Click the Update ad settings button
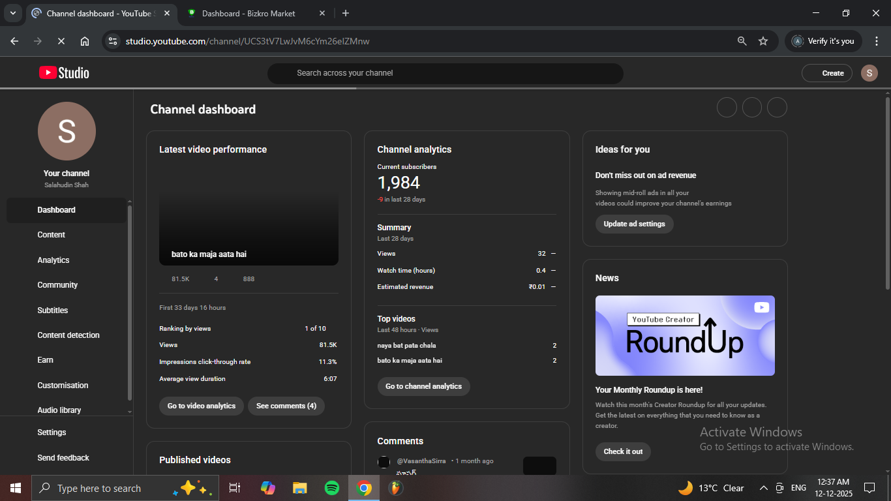 (x=634, y=224)
